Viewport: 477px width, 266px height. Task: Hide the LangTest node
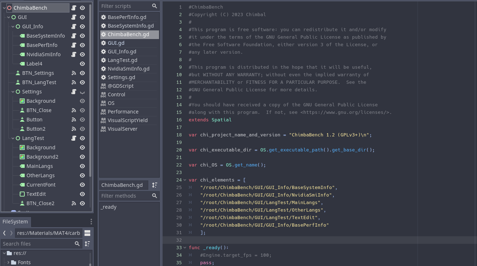pyautogui.click(x=82, y=138)
